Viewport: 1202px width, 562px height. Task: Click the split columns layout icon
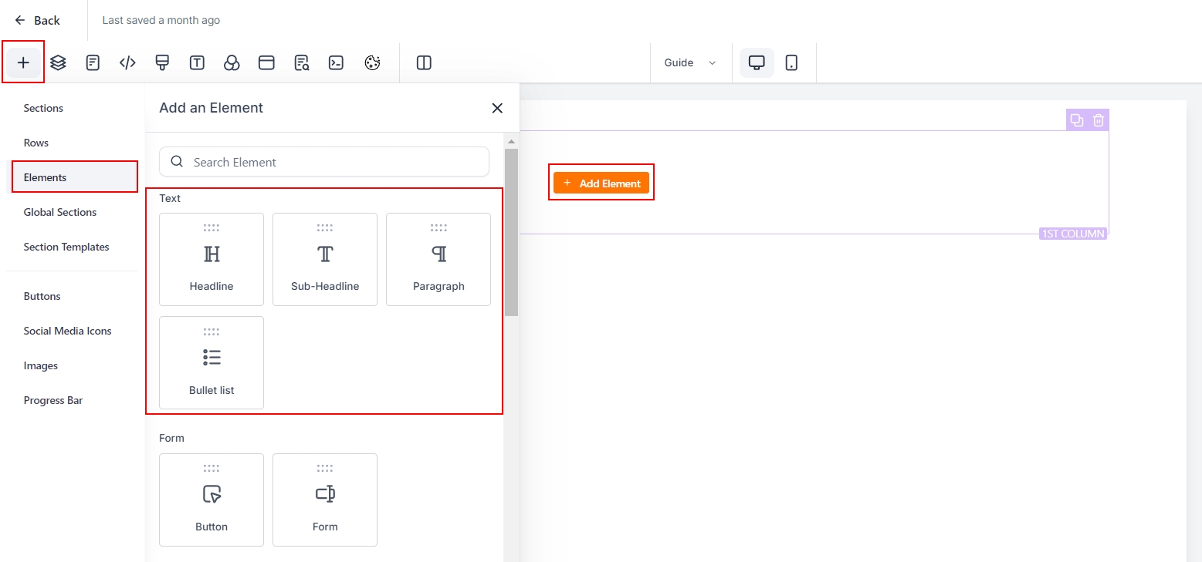coord(424,62)
